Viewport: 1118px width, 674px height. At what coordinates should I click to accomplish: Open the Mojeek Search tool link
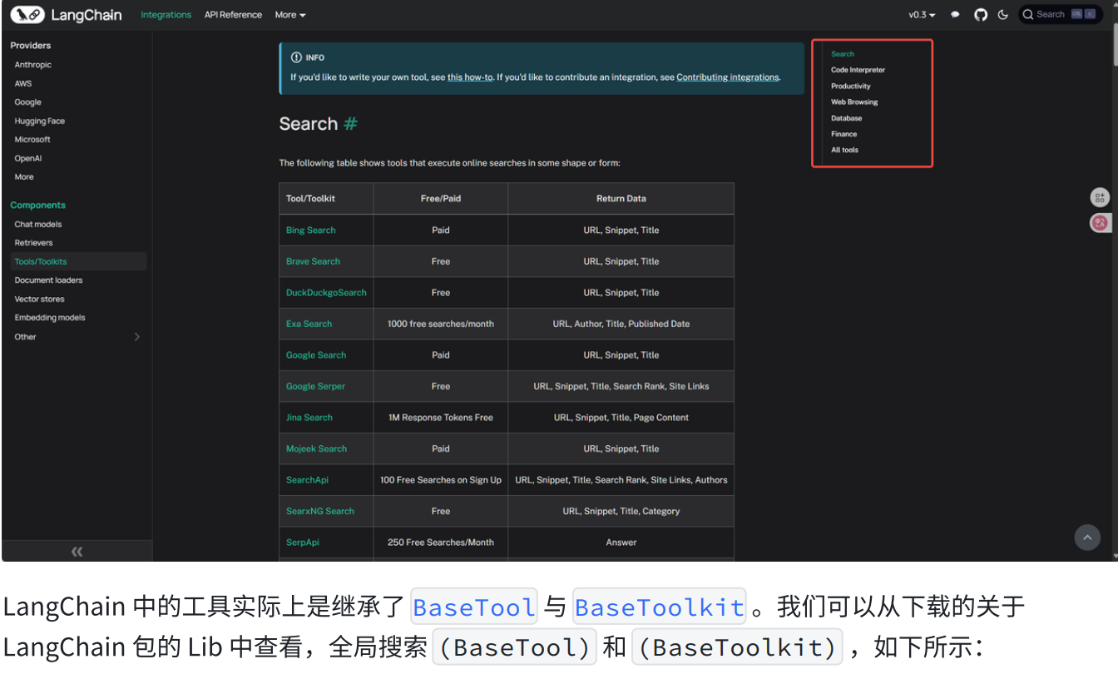(316, 449)
